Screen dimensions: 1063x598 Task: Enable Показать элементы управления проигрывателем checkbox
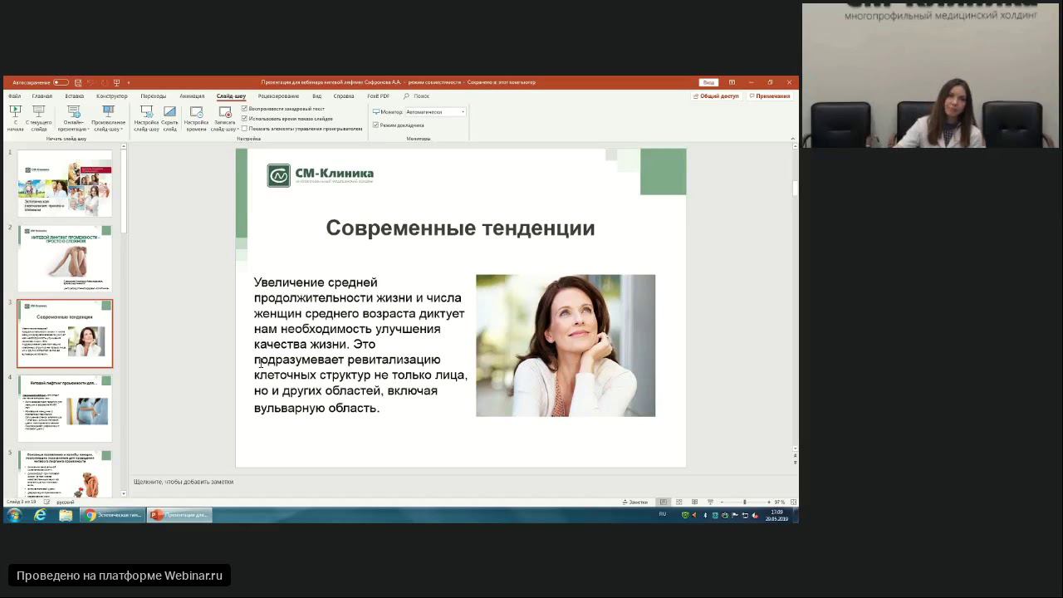point(245,129)
